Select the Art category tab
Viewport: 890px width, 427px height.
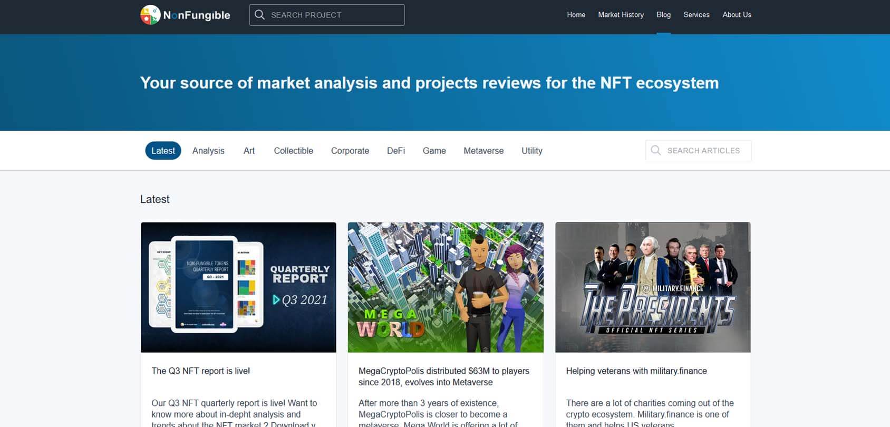249,151
